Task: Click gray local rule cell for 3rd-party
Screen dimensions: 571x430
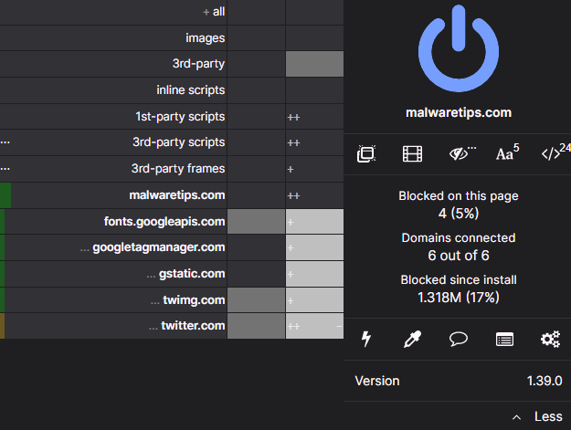Action: click(x=314, y=64)
